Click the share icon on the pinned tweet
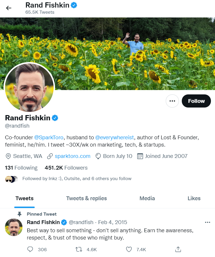 click(178, 249)
